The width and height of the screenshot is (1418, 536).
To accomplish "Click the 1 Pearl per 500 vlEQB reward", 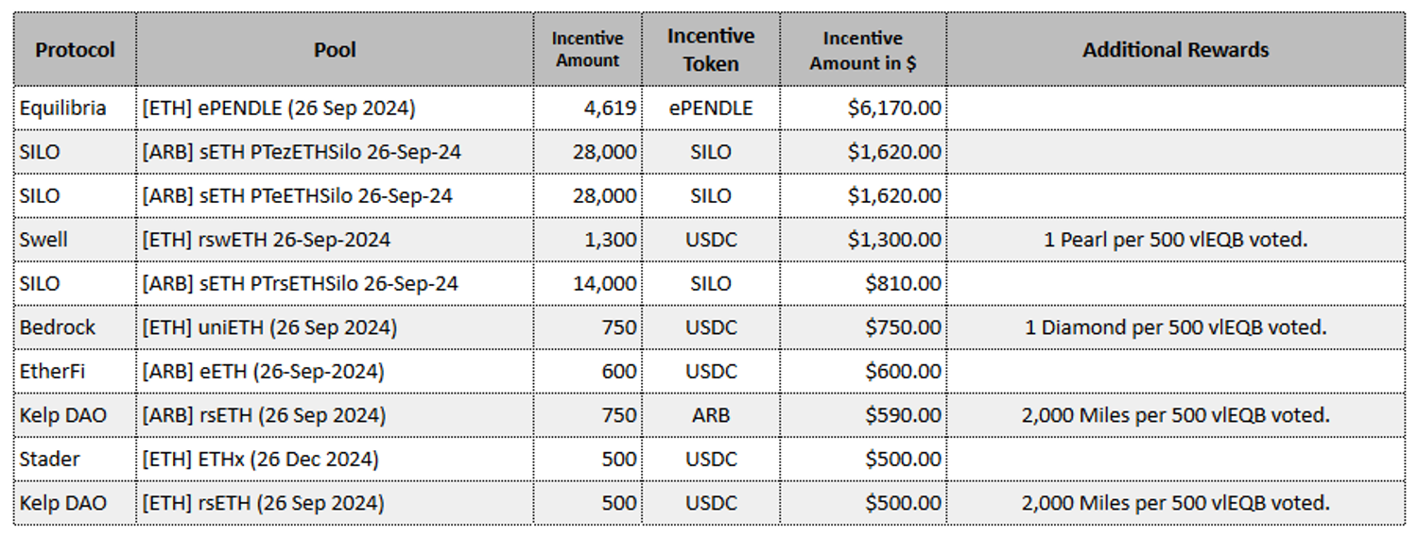I will [x=1175, y=240].
